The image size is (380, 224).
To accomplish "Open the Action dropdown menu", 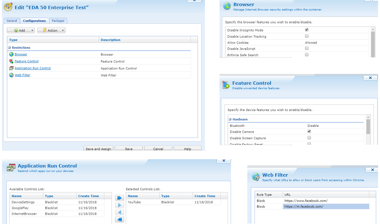I will pos(51,30).
